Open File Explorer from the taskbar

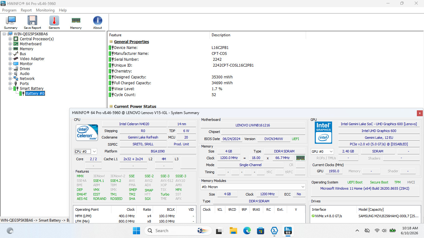233,231
